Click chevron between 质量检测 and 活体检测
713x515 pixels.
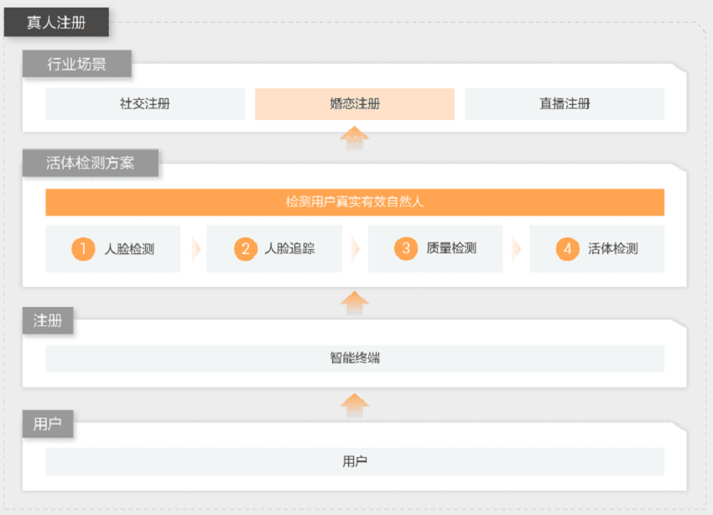pos(517,248)
